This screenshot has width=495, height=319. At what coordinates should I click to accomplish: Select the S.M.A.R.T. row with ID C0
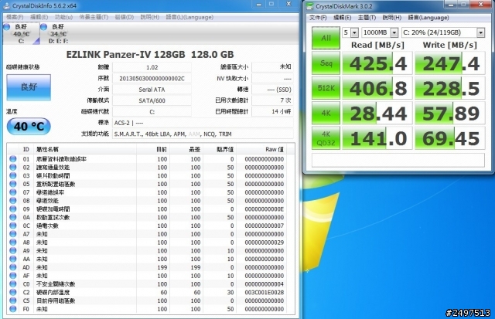(x=147, y=284)
